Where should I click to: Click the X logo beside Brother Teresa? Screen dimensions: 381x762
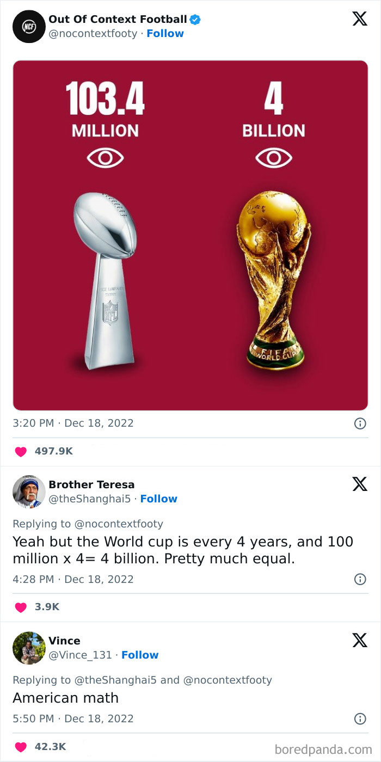pos(359,484)
